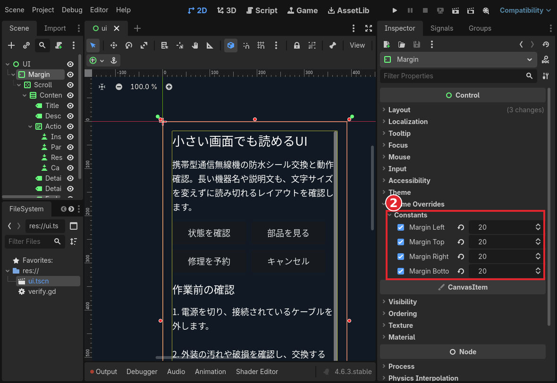Screen dimensions: 557x383
Task: Collapse the Constants subsection
Action: (x=465, y=215)
